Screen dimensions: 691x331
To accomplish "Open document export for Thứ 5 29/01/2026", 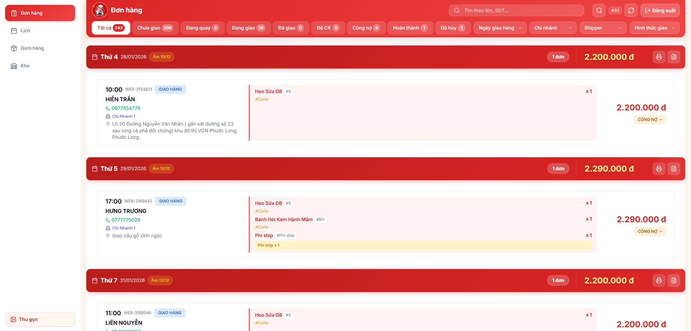I will (x=673, y=169).
